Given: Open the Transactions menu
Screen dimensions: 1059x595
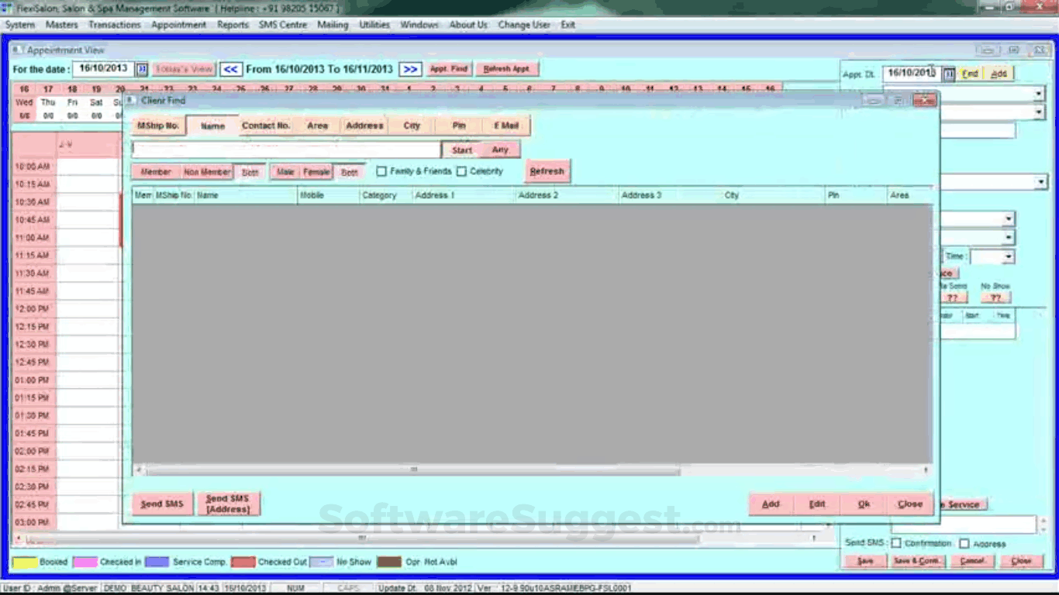Looking at the screenshot, I should click(x=115, y=25).
